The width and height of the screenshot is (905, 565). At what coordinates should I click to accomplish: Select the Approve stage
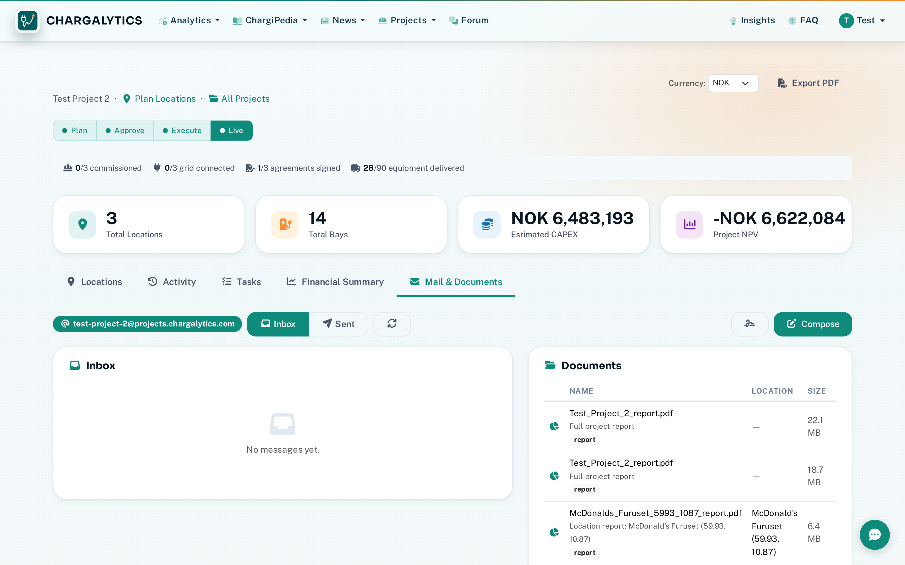click(125, 130)
